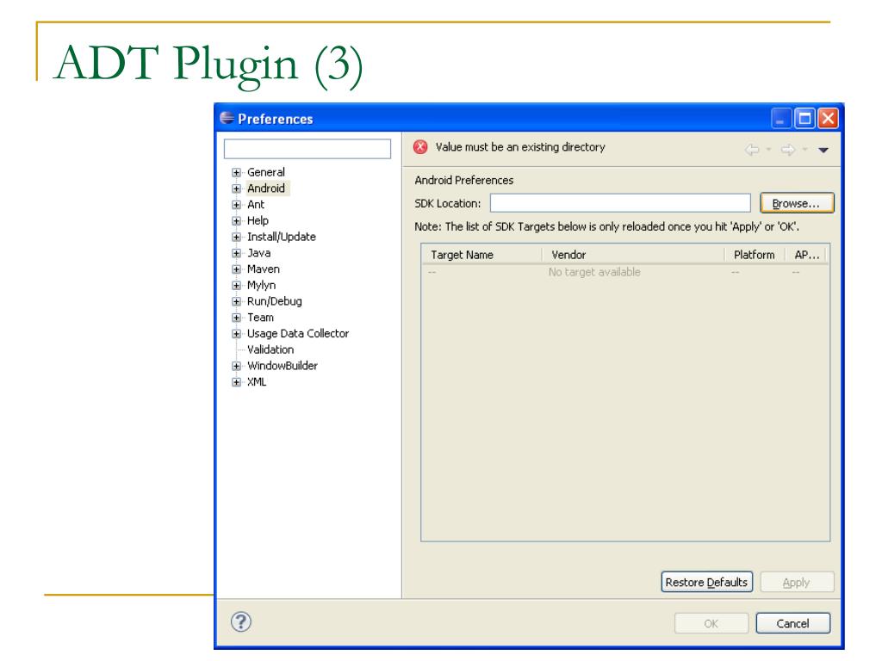Click the filter text search field
Screen dimensions: 882x661
(x=307, y=149)
